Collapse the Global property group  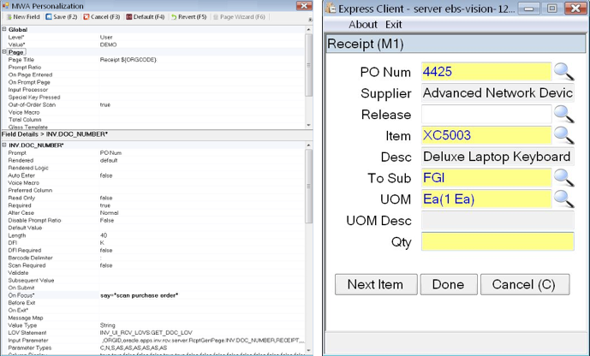(4, 29)
